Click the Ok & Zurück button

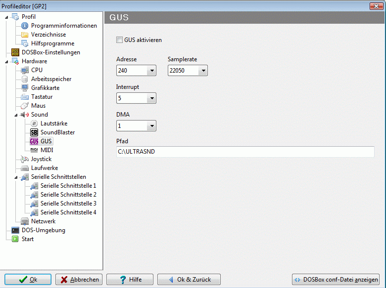pyautogui.click(x=189, y=280)
